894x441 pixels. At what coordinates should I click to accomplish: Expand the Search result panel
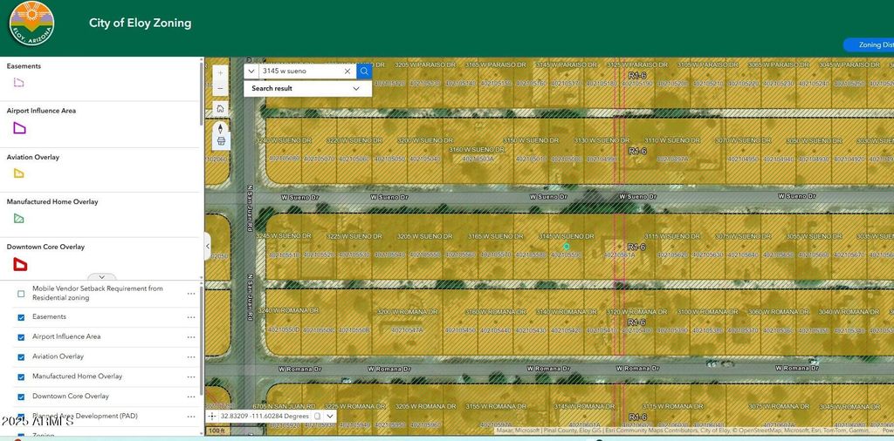(355, 88)
